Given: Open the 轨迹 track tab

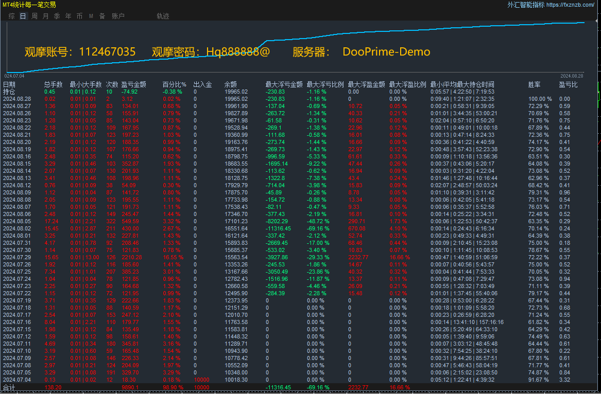Looking at the screenshot, I should (163, 16).
